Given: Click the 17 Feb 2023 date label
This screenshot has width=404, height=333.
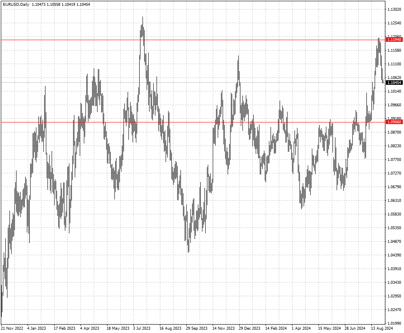Looking at the screenshot, I should tap(64, 328).
